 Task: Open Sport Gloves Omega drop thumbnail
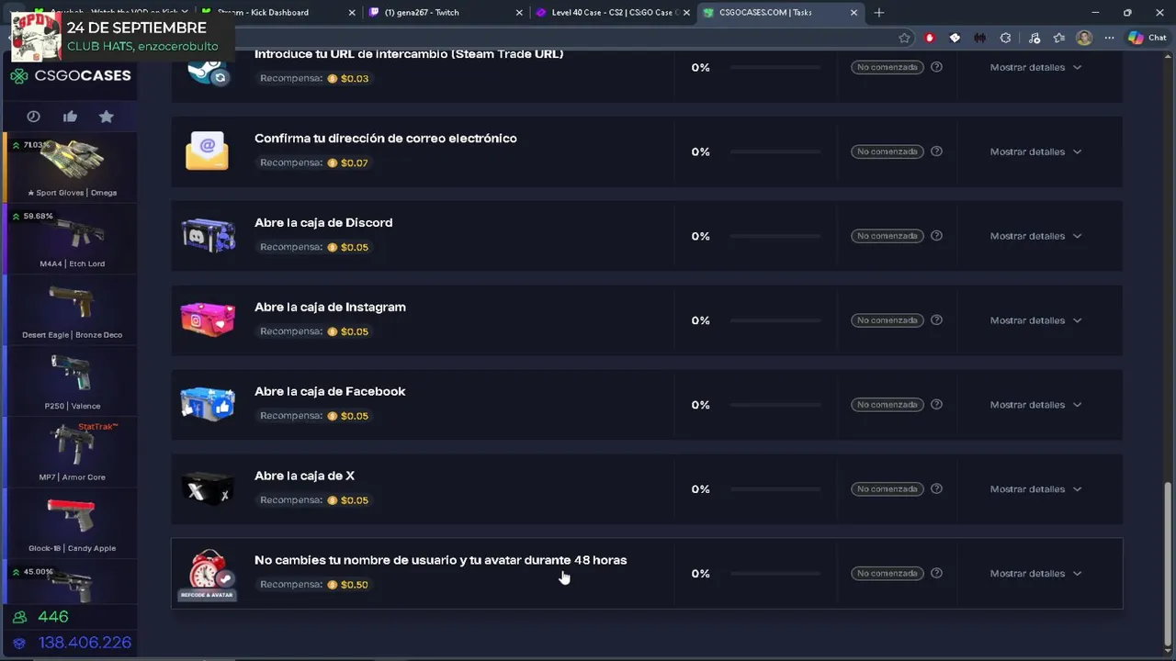pos(72,166)
